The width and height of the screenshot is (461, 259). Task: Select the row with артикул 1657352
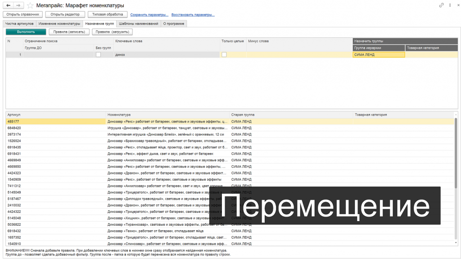point(230,237)
